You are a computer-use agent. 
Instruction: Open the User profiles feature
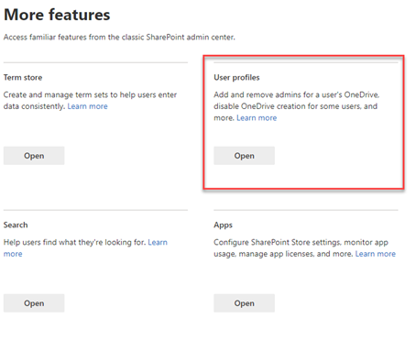[x=244, y=156]
